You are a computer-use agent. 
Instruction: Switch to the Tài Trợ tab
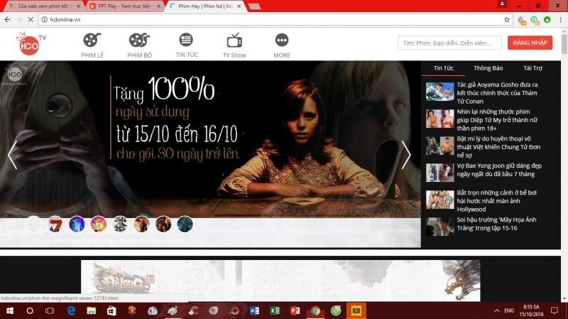point(532,68)
